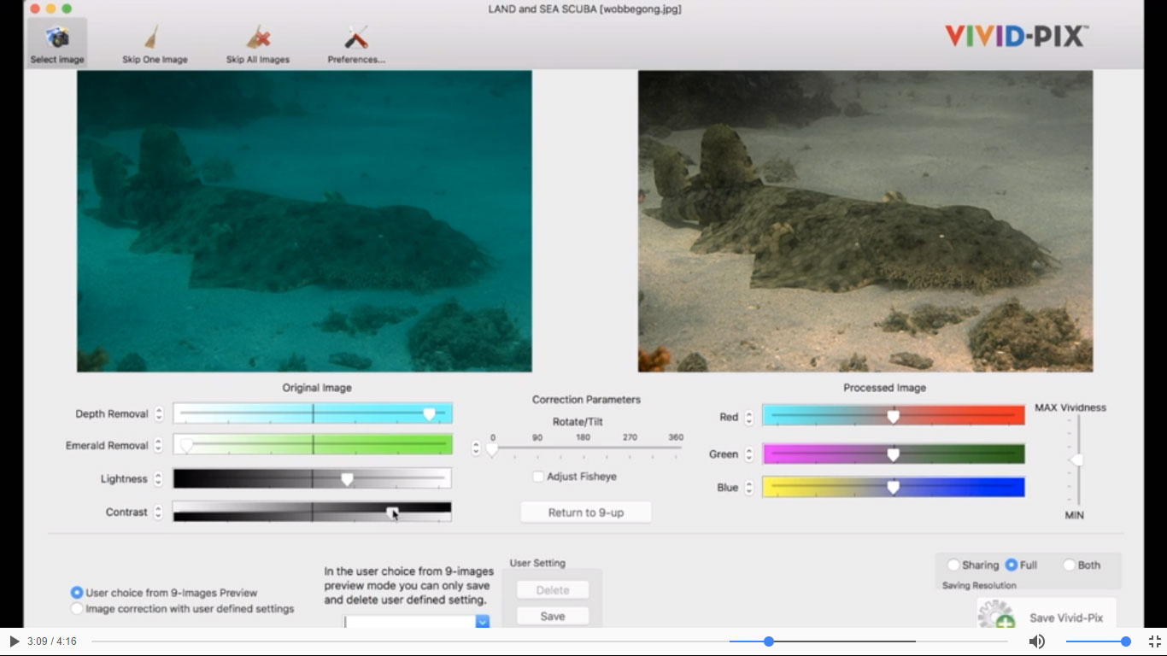
Task: Click the Save Vivid-Pix green gear icon
Action: (x=995, y=613)
